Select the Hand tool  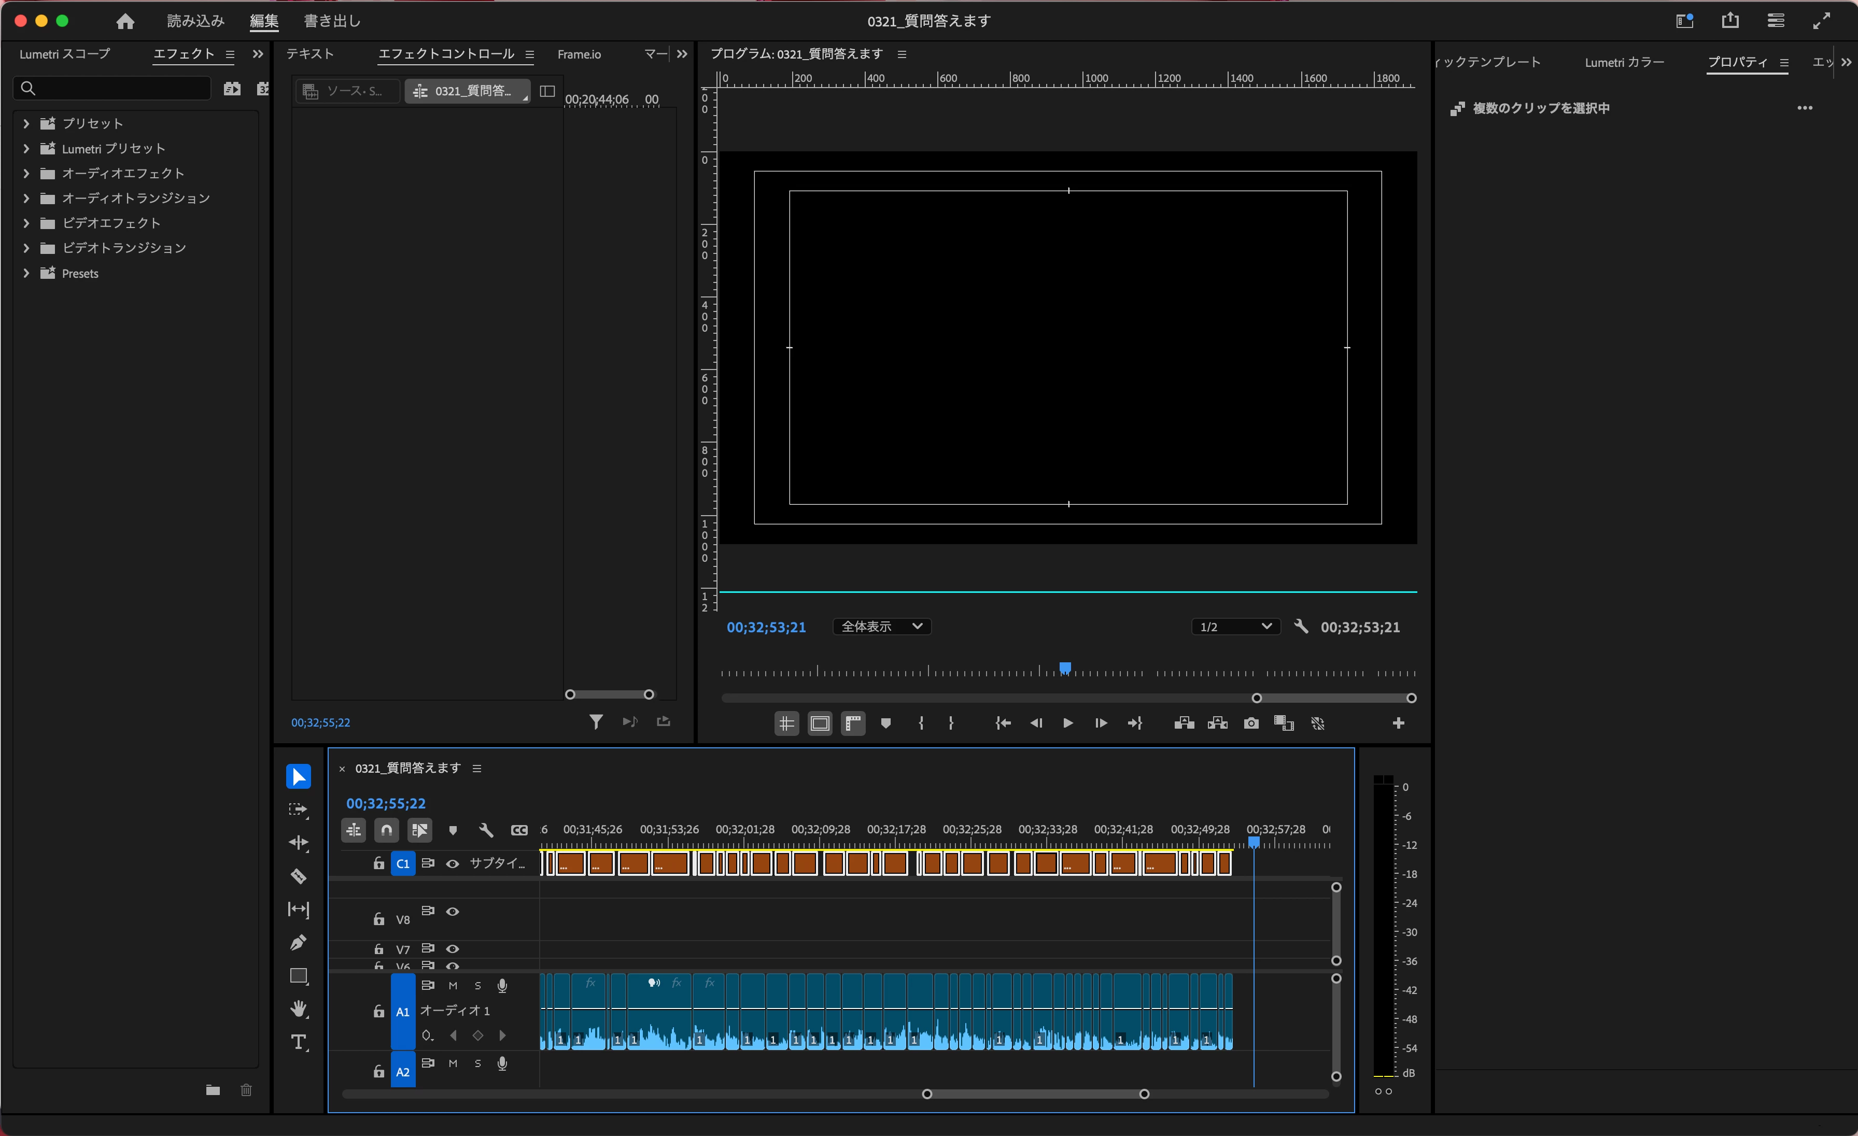(299, 1009)
